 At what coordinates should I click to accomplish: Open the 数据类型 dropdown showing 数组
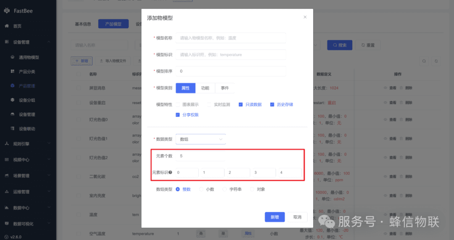[201, 139]
